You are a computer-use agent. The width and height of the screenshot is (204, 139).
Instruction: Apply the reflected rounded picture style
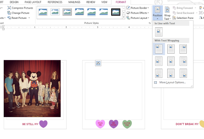pos(91,12)
